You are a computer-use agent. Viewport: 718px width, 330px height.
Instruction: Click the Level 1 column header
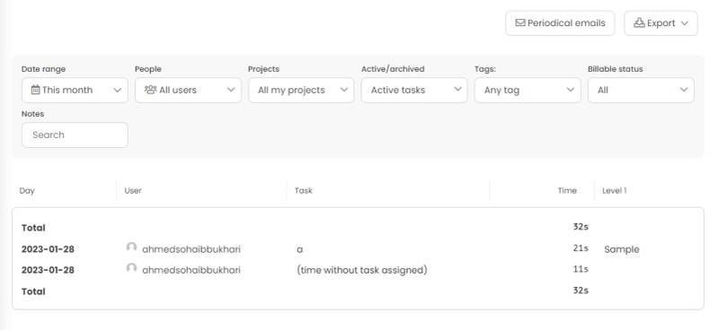(615, 191)
